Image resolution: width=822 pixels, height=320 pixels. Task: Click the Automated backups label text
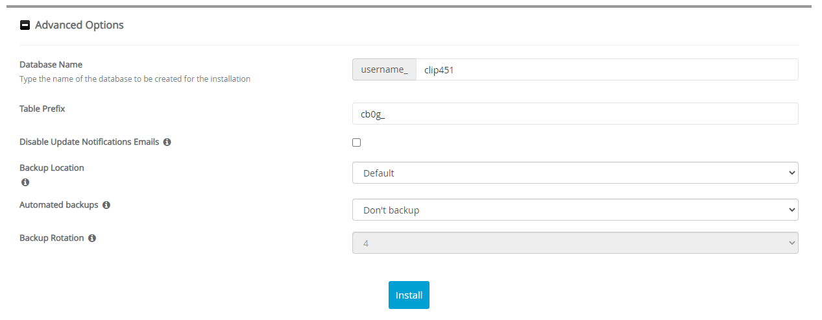[x=58, y=205]
